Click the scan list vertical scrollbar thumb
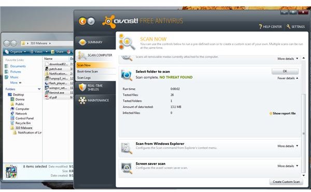Viewport: 311px width, 192px height. coord(303,133)
